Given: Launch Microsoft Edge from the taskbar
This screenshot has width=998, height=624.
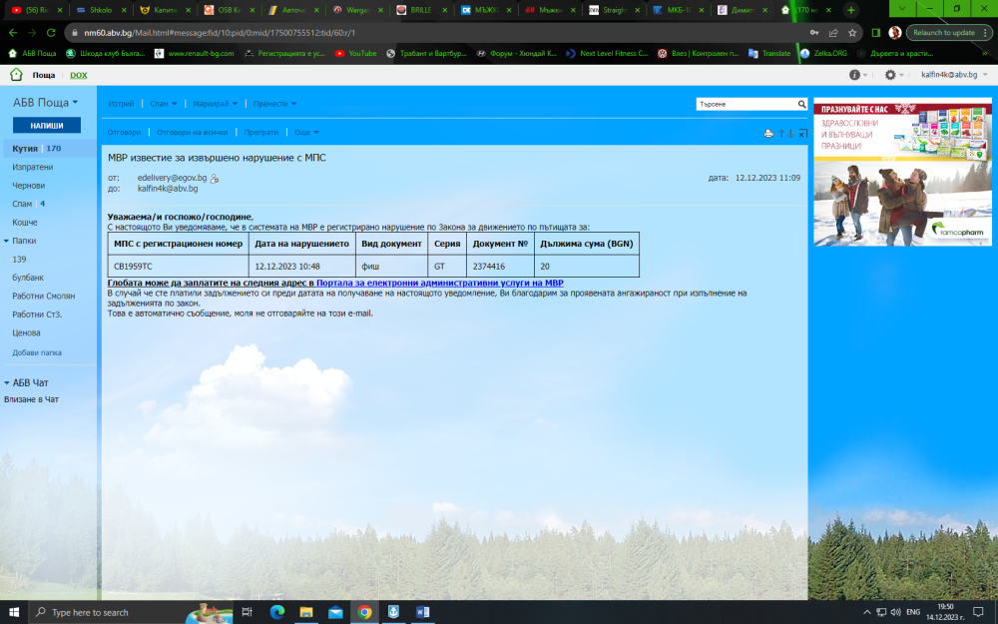Looking at the screenshot, I should click(277, 613).
